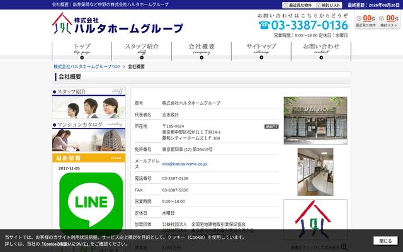
Task: Dismiss cookie notice with 閉じる button
Action: click(385, 241)
